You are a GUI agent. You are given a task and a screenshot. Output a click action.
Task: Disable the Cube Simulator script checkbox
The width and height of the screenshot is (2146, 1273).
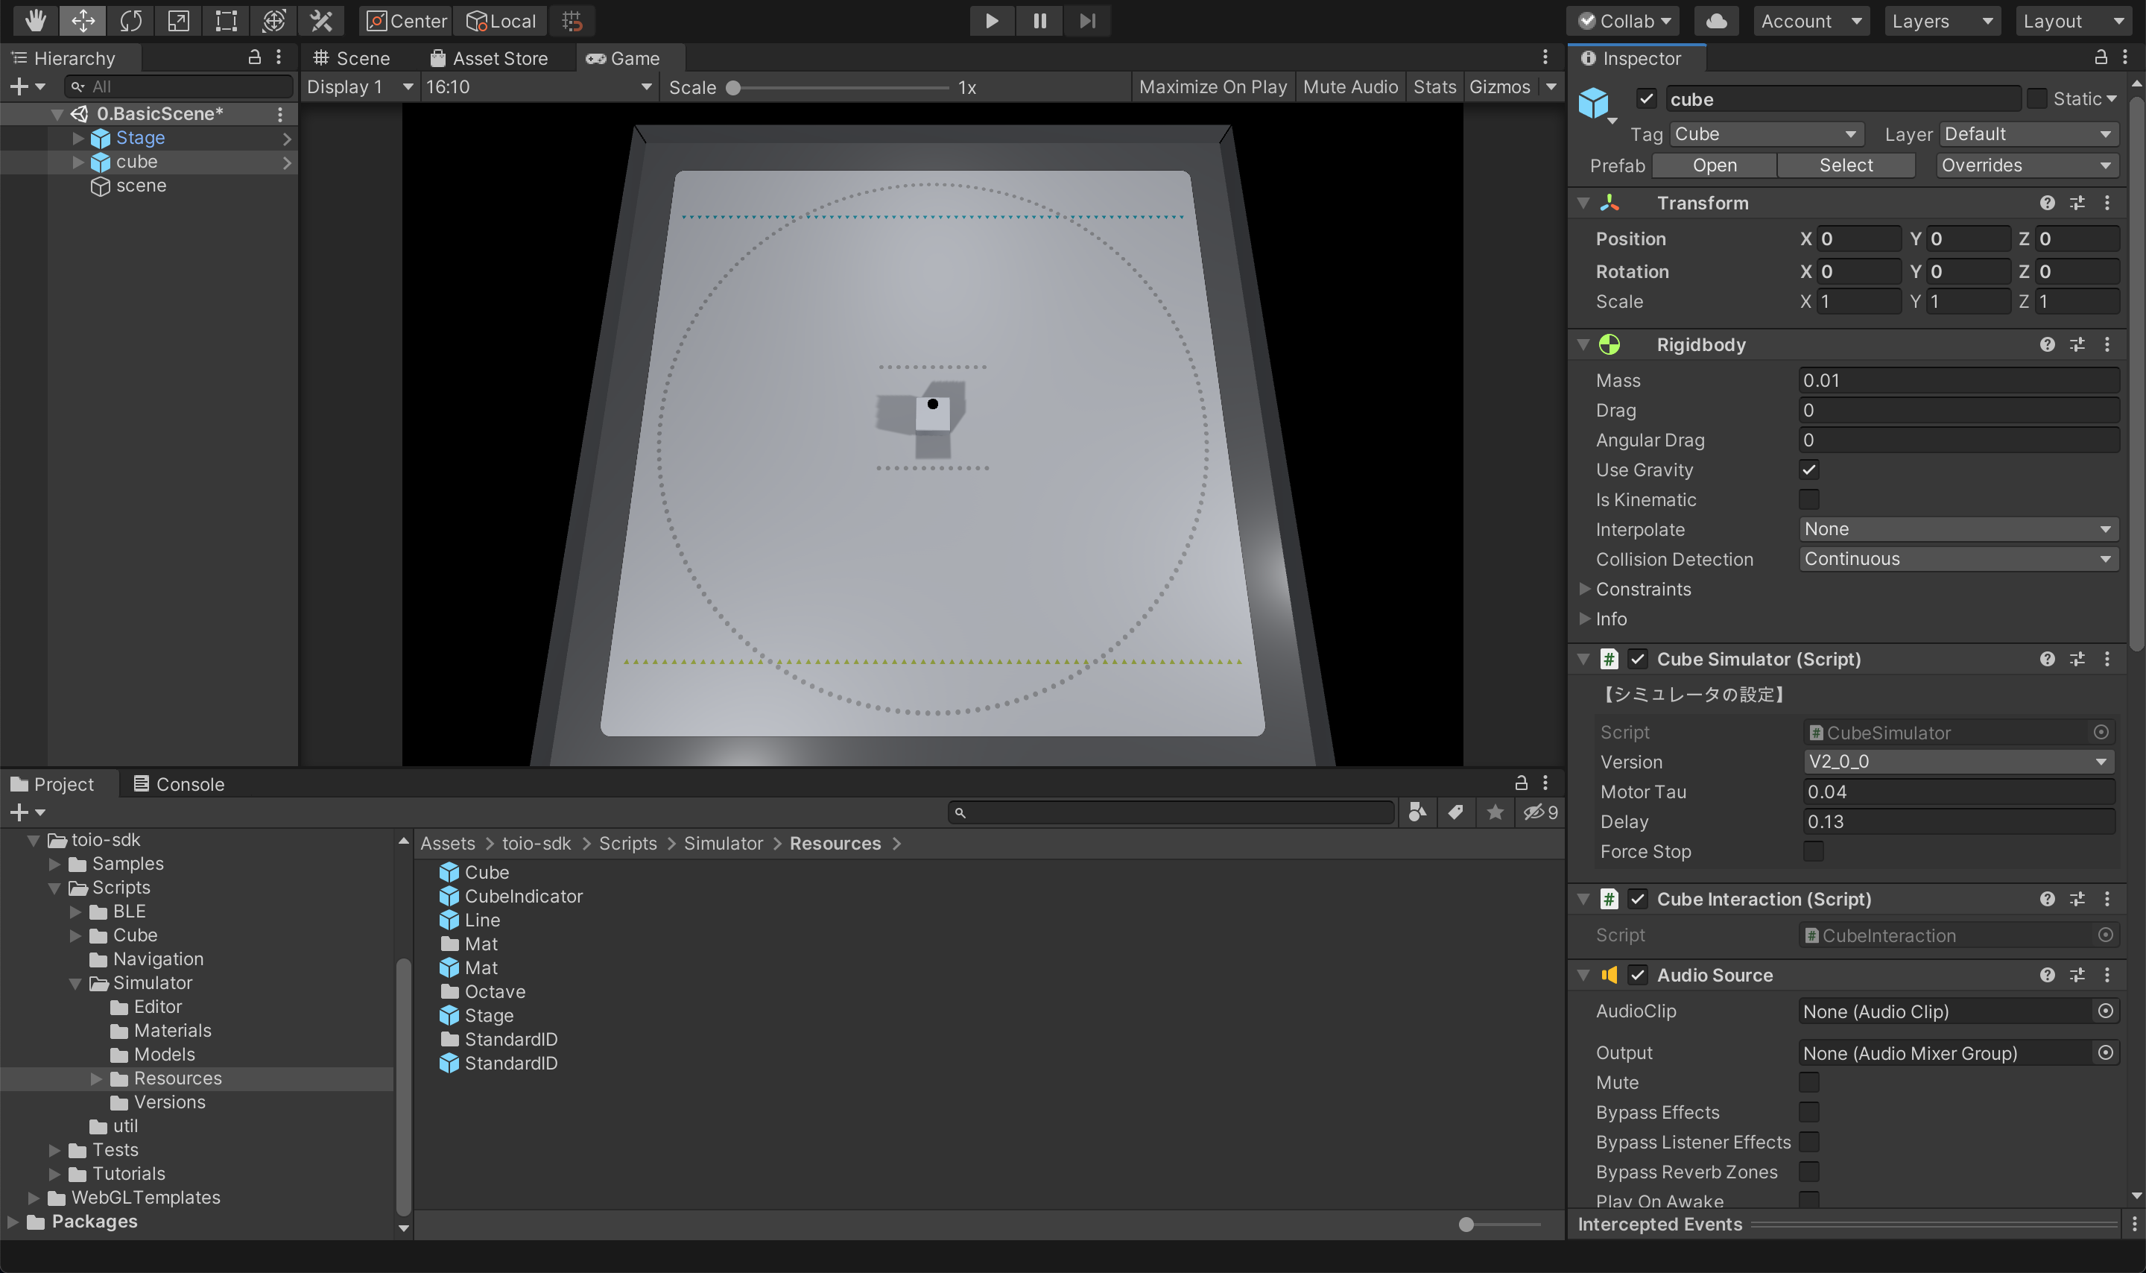1639,659
